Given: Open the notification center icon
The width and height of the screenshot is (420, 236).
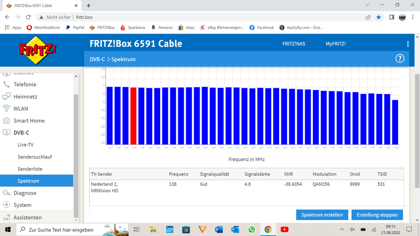Looking at the screenshot, I should point(409,230).
